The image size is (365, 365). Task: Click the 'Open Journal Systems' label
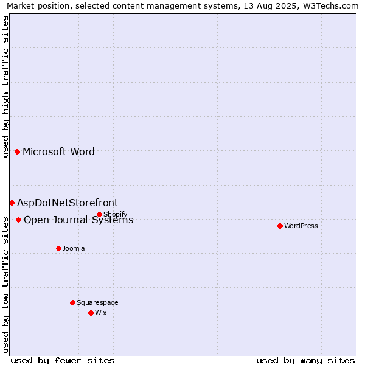78,220
